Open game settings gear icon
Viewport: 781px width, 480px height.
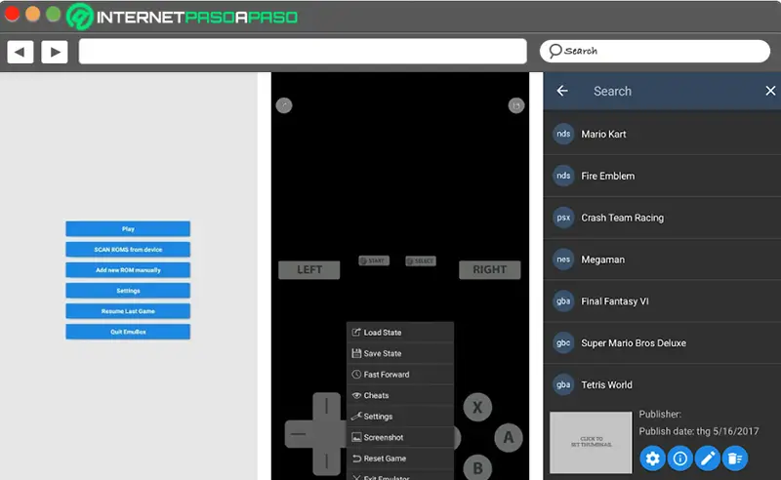pyautogui.click(x=652, y=459)
